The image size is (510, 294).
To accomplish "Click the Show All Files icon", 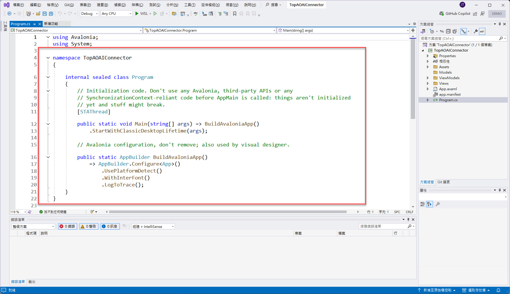I will [455, 31].
